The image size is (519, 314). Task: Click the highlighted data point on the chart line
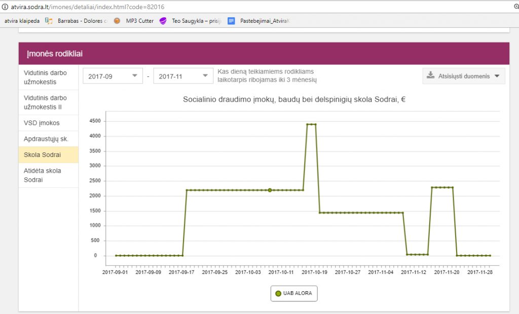point(270,190)
